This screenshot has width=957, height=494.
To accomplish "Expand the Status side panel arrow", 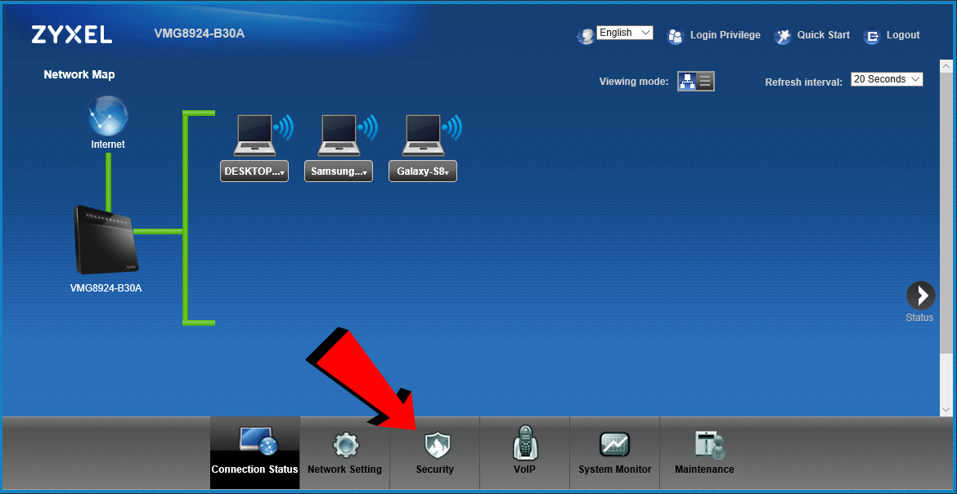I will pos(920,296).
